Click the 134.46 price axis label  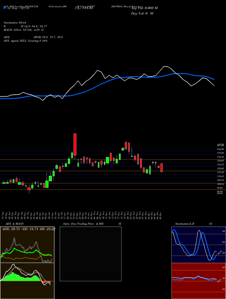click(x=220, y=157)
